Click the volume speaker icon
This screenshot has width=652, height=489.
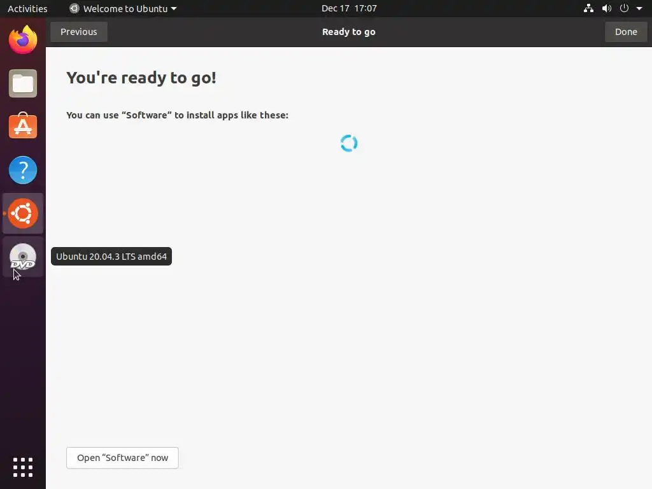(x=607, y=8)
